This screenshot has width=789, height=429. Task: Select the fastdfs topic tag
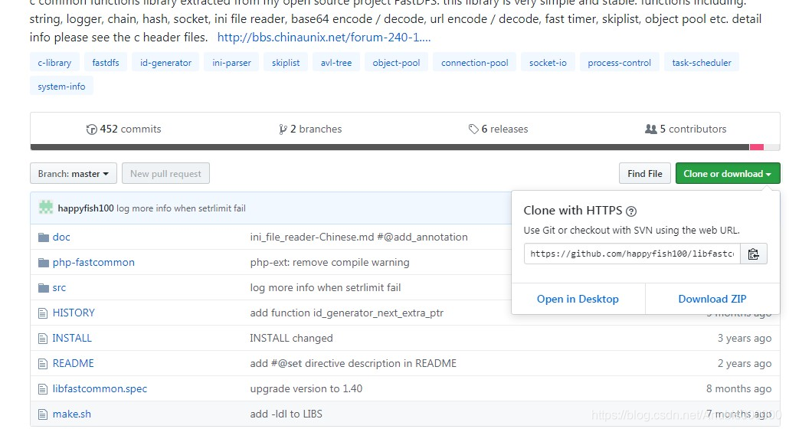tap(106, 63)
